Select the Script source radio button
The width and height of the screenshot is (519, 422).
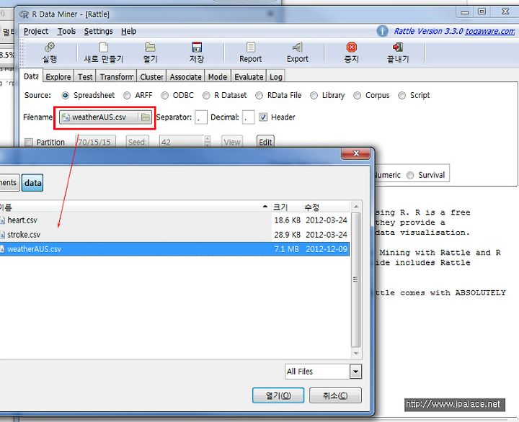[x=402, y=95]
